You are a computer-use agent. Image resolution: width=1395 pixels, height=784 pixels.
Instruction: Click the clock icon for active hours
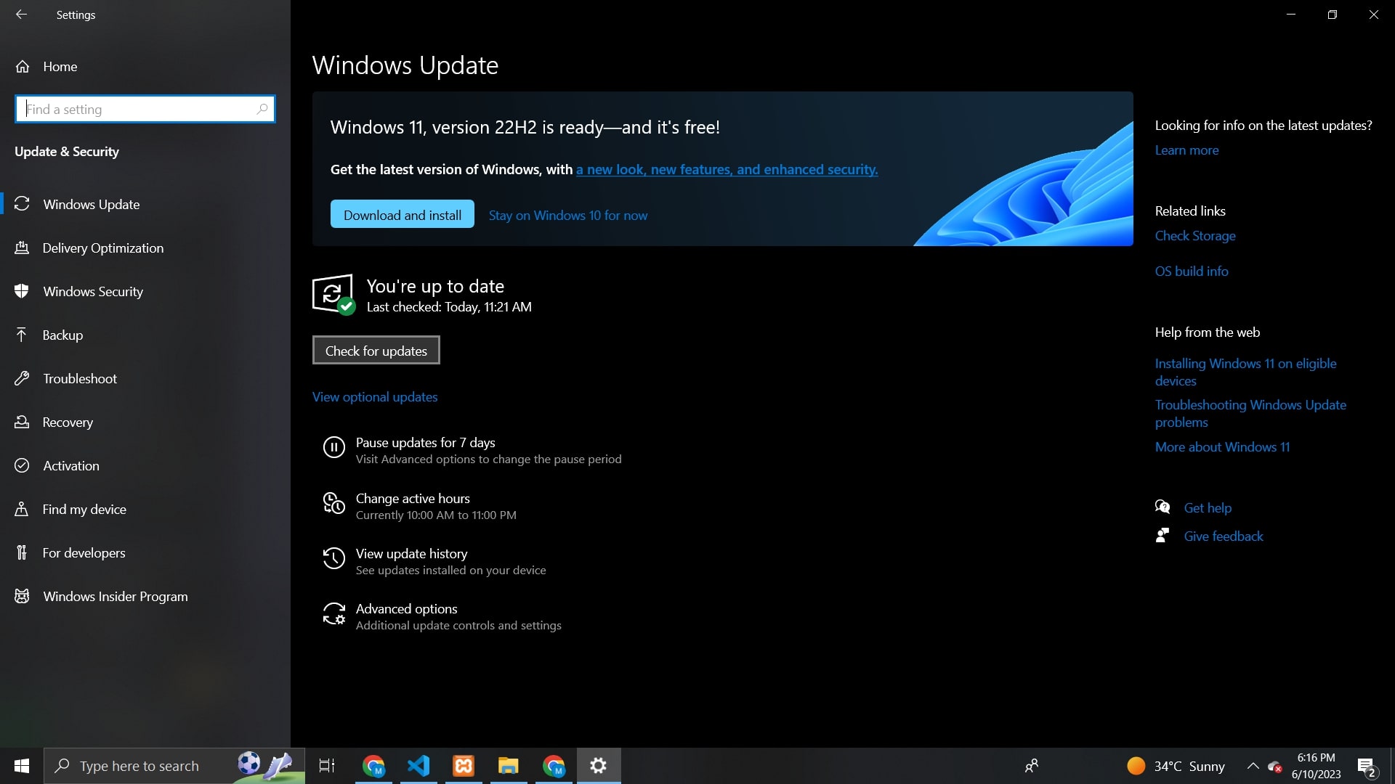333,503
